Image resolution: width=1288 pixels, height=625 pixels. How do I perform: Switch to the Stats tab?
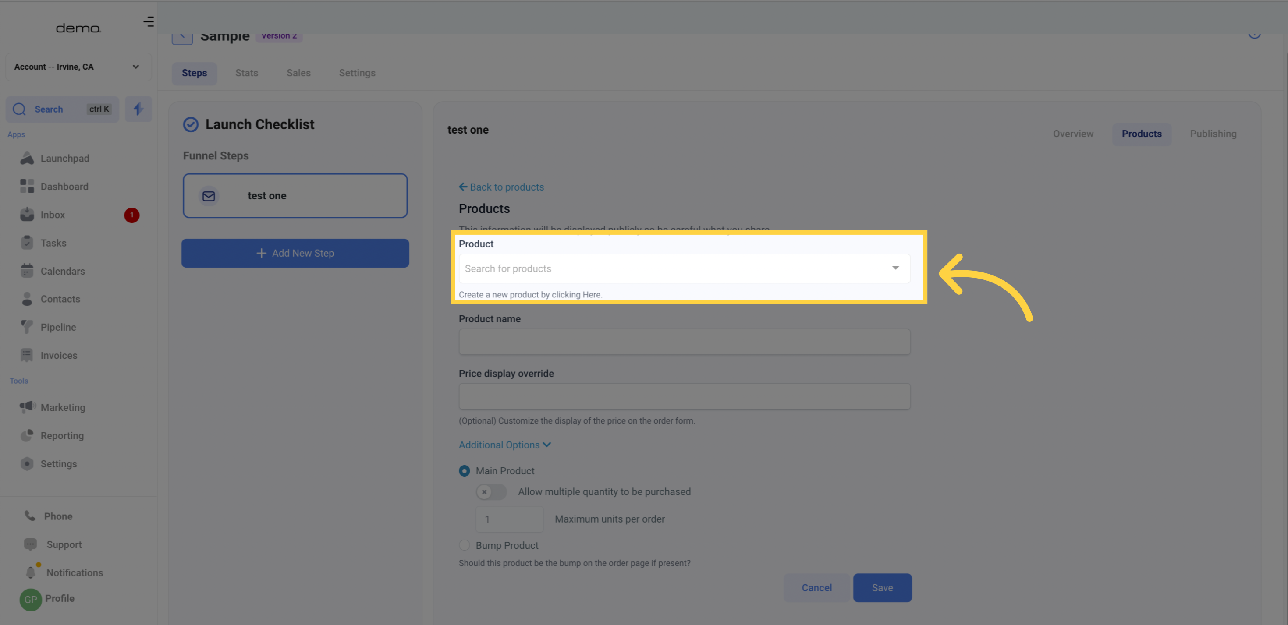click(x=246, y=73)
